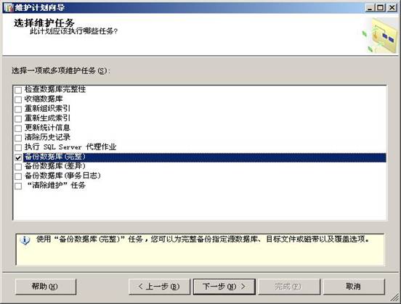Check the 重新组织索引 task

pos(18,109)
